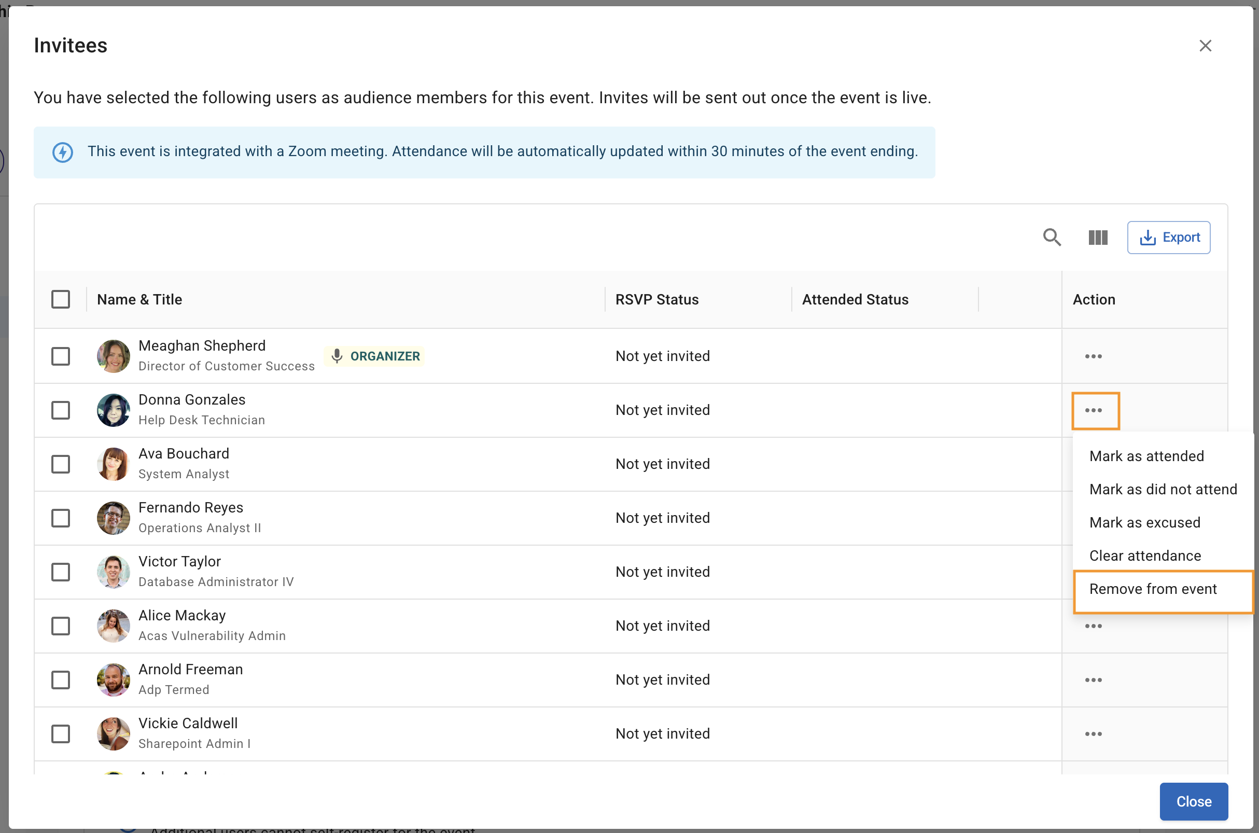
Task: Open action menu for Meaghan Shepherd
Action: [x=1093, y=356]
